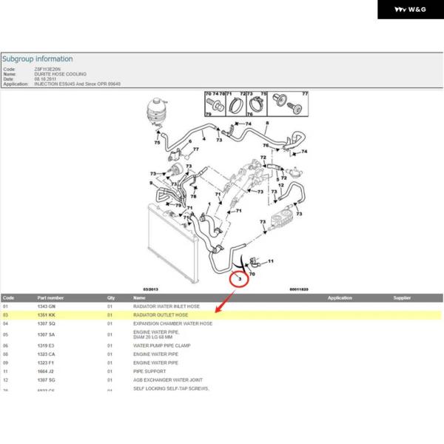
Task: Select the highlighted RADIATOR OUTLET HOSE row
Action: [x=222, y=314]
